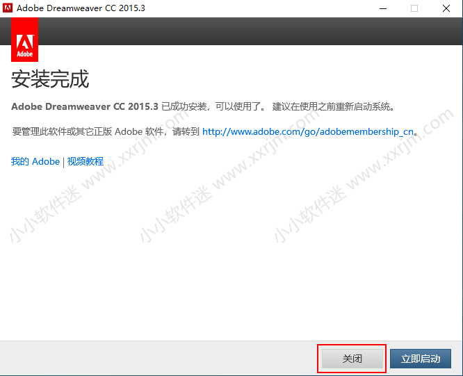Image resolution: width=463 pixels, height=376 pixels.
Task: Close the window using the title bar X
Action: (446, 8)
